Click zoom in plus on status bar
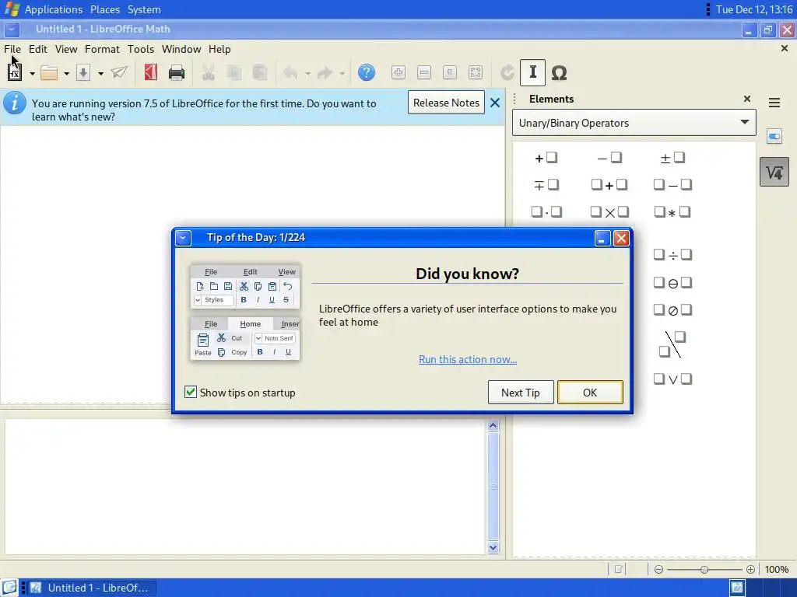 (x=750, y=570)
